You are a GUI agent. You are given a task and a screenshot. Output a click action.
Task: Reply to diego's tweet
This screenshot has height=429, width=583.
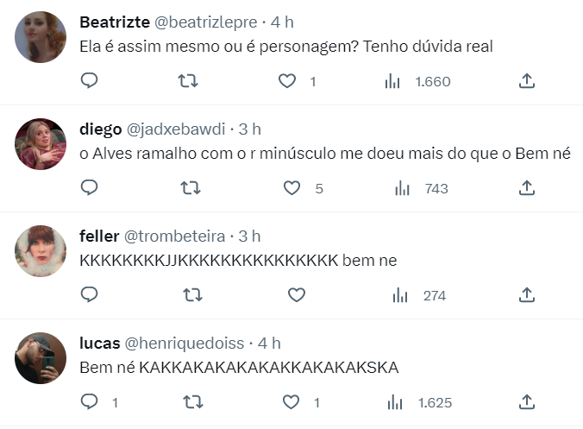click(89, 187)
